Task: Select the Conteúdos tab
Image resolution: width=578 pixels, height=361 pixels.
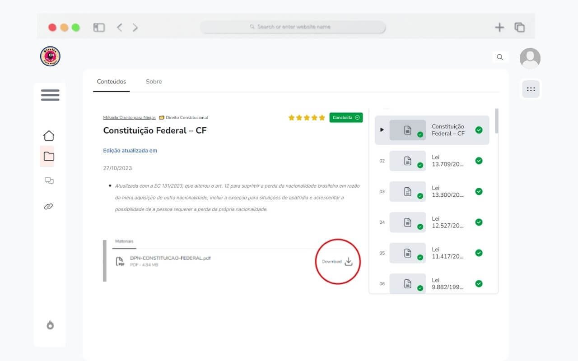Action: [112, 82]
